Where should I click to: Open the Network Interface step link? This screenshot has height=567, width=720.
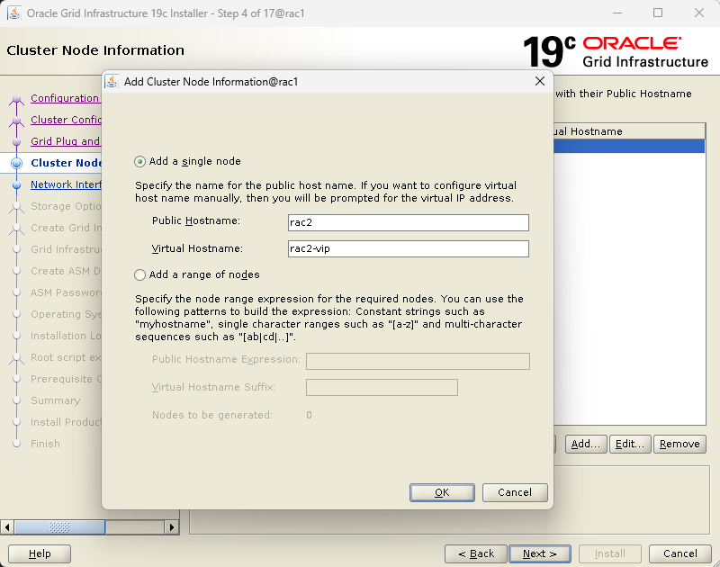(x=66, y=184)
